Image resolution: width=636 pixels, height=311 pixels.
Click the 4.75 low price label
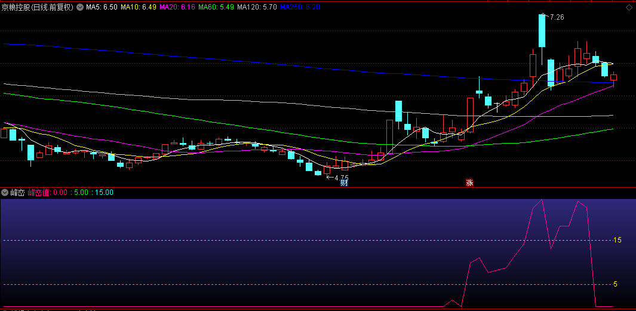(x=342, y=178)
